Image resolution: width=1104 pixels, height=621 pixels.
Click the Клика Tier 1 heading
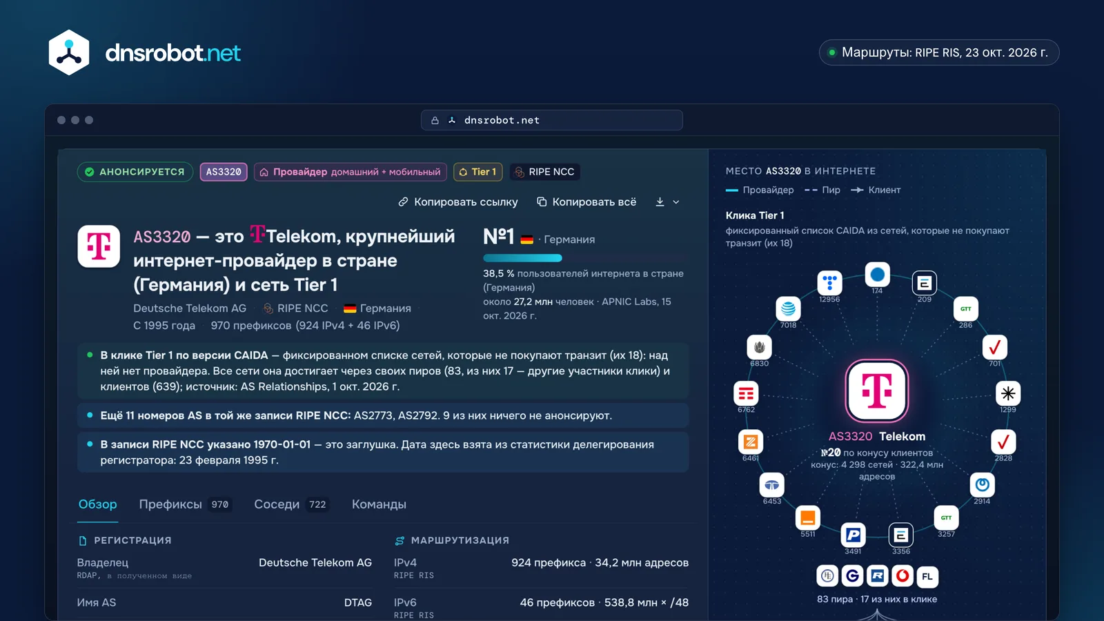tap(755, 215)
